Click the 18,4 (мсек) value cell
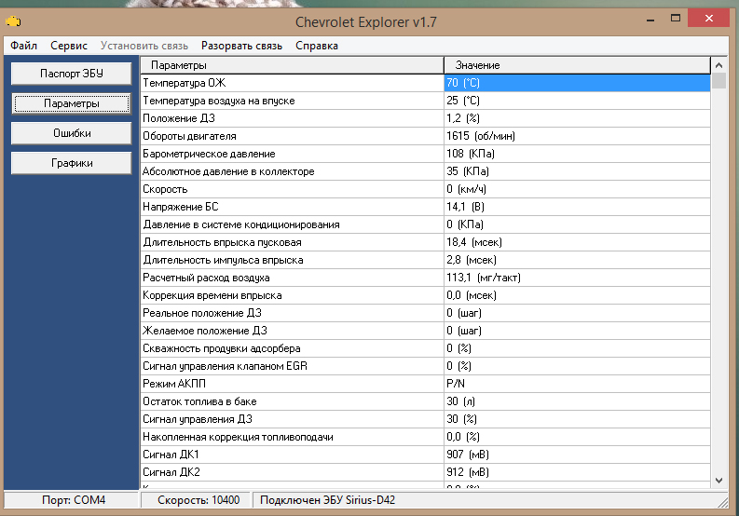 pyautogui.click(x=578, y=242)
